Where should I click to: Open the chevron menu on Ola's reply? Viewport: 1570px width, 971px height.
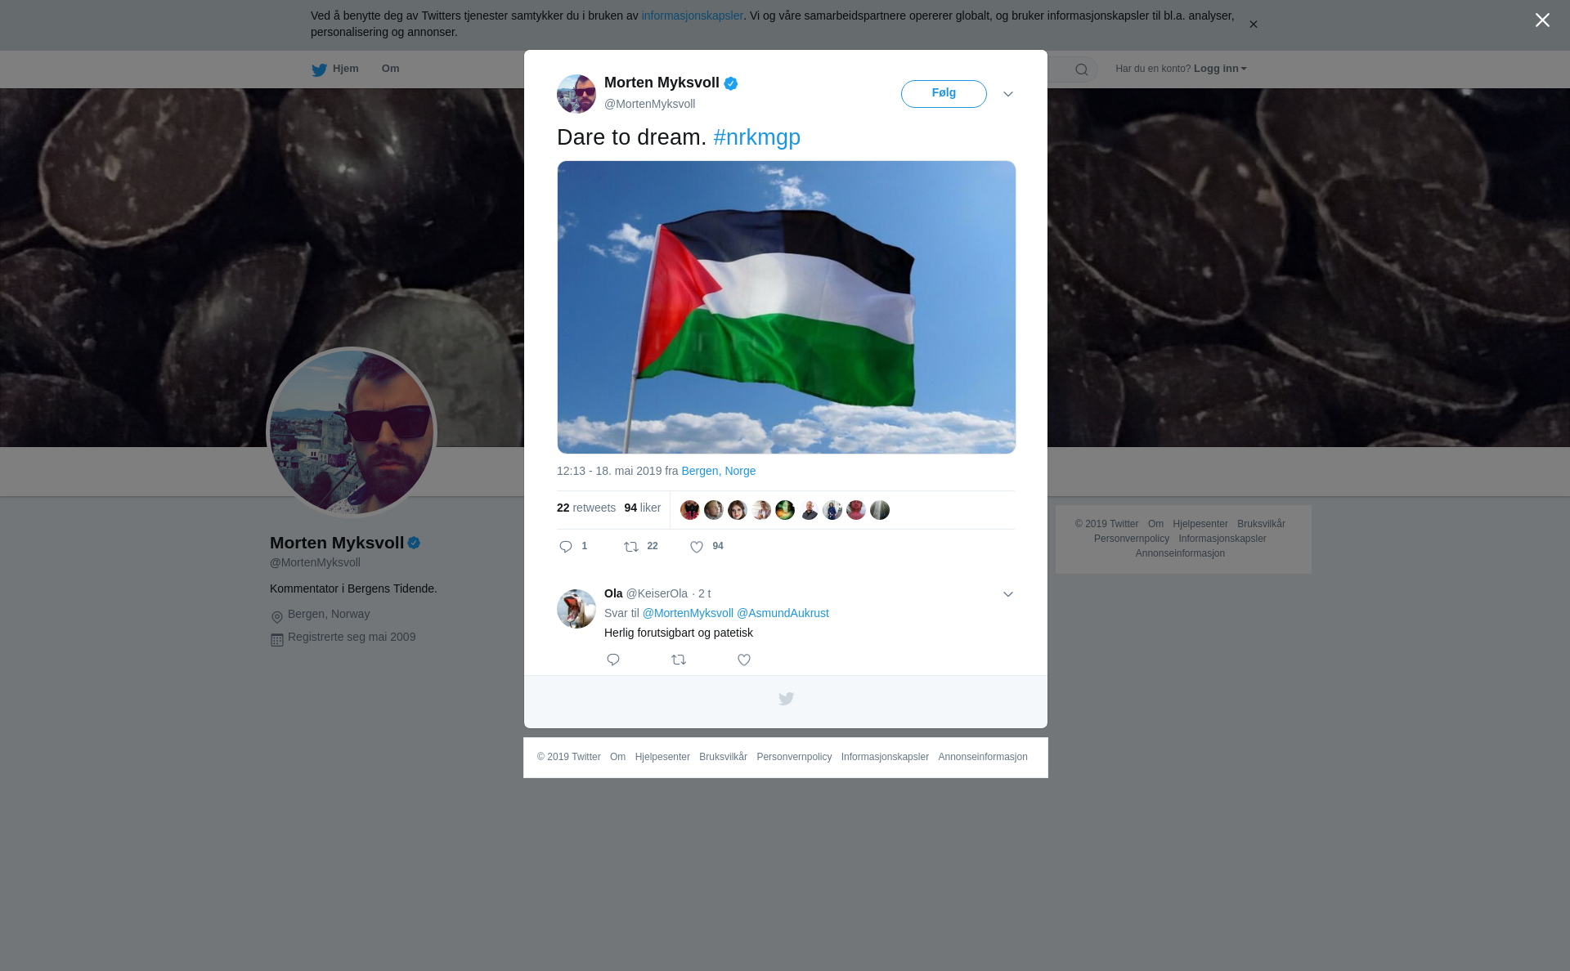tap(1008, 594)
